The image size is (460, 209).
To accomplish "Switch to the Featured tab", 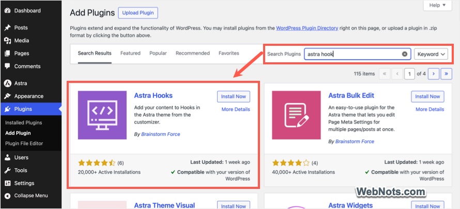I will (x=130, y=53).
